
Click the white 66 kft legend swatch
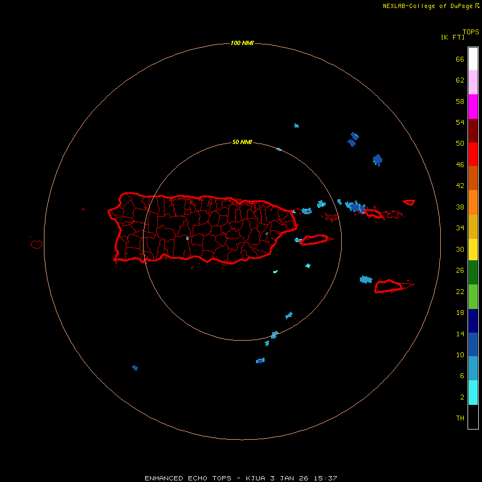[x=473, y=59]
